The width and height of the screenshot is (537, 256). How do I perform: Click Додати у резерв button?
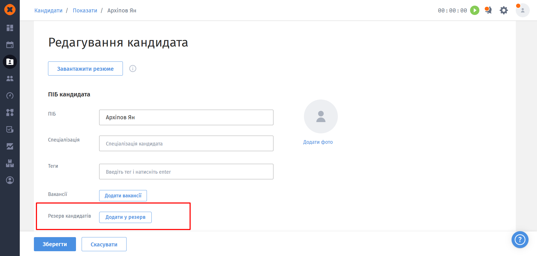pos(125,217)
